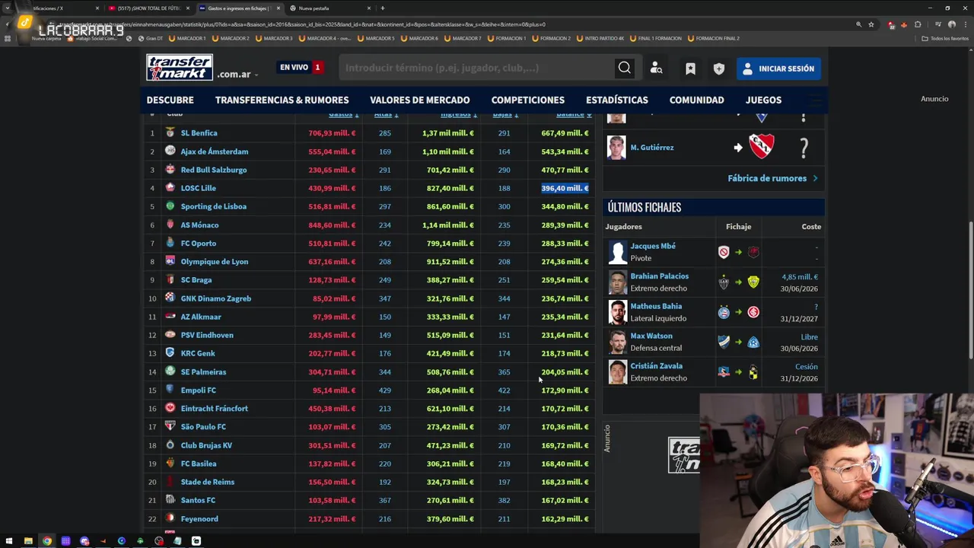Viewport: 974px width, 548px height.
Task: Open the Ajax de Ámsterdam link
Action: [x=214, y=151]
